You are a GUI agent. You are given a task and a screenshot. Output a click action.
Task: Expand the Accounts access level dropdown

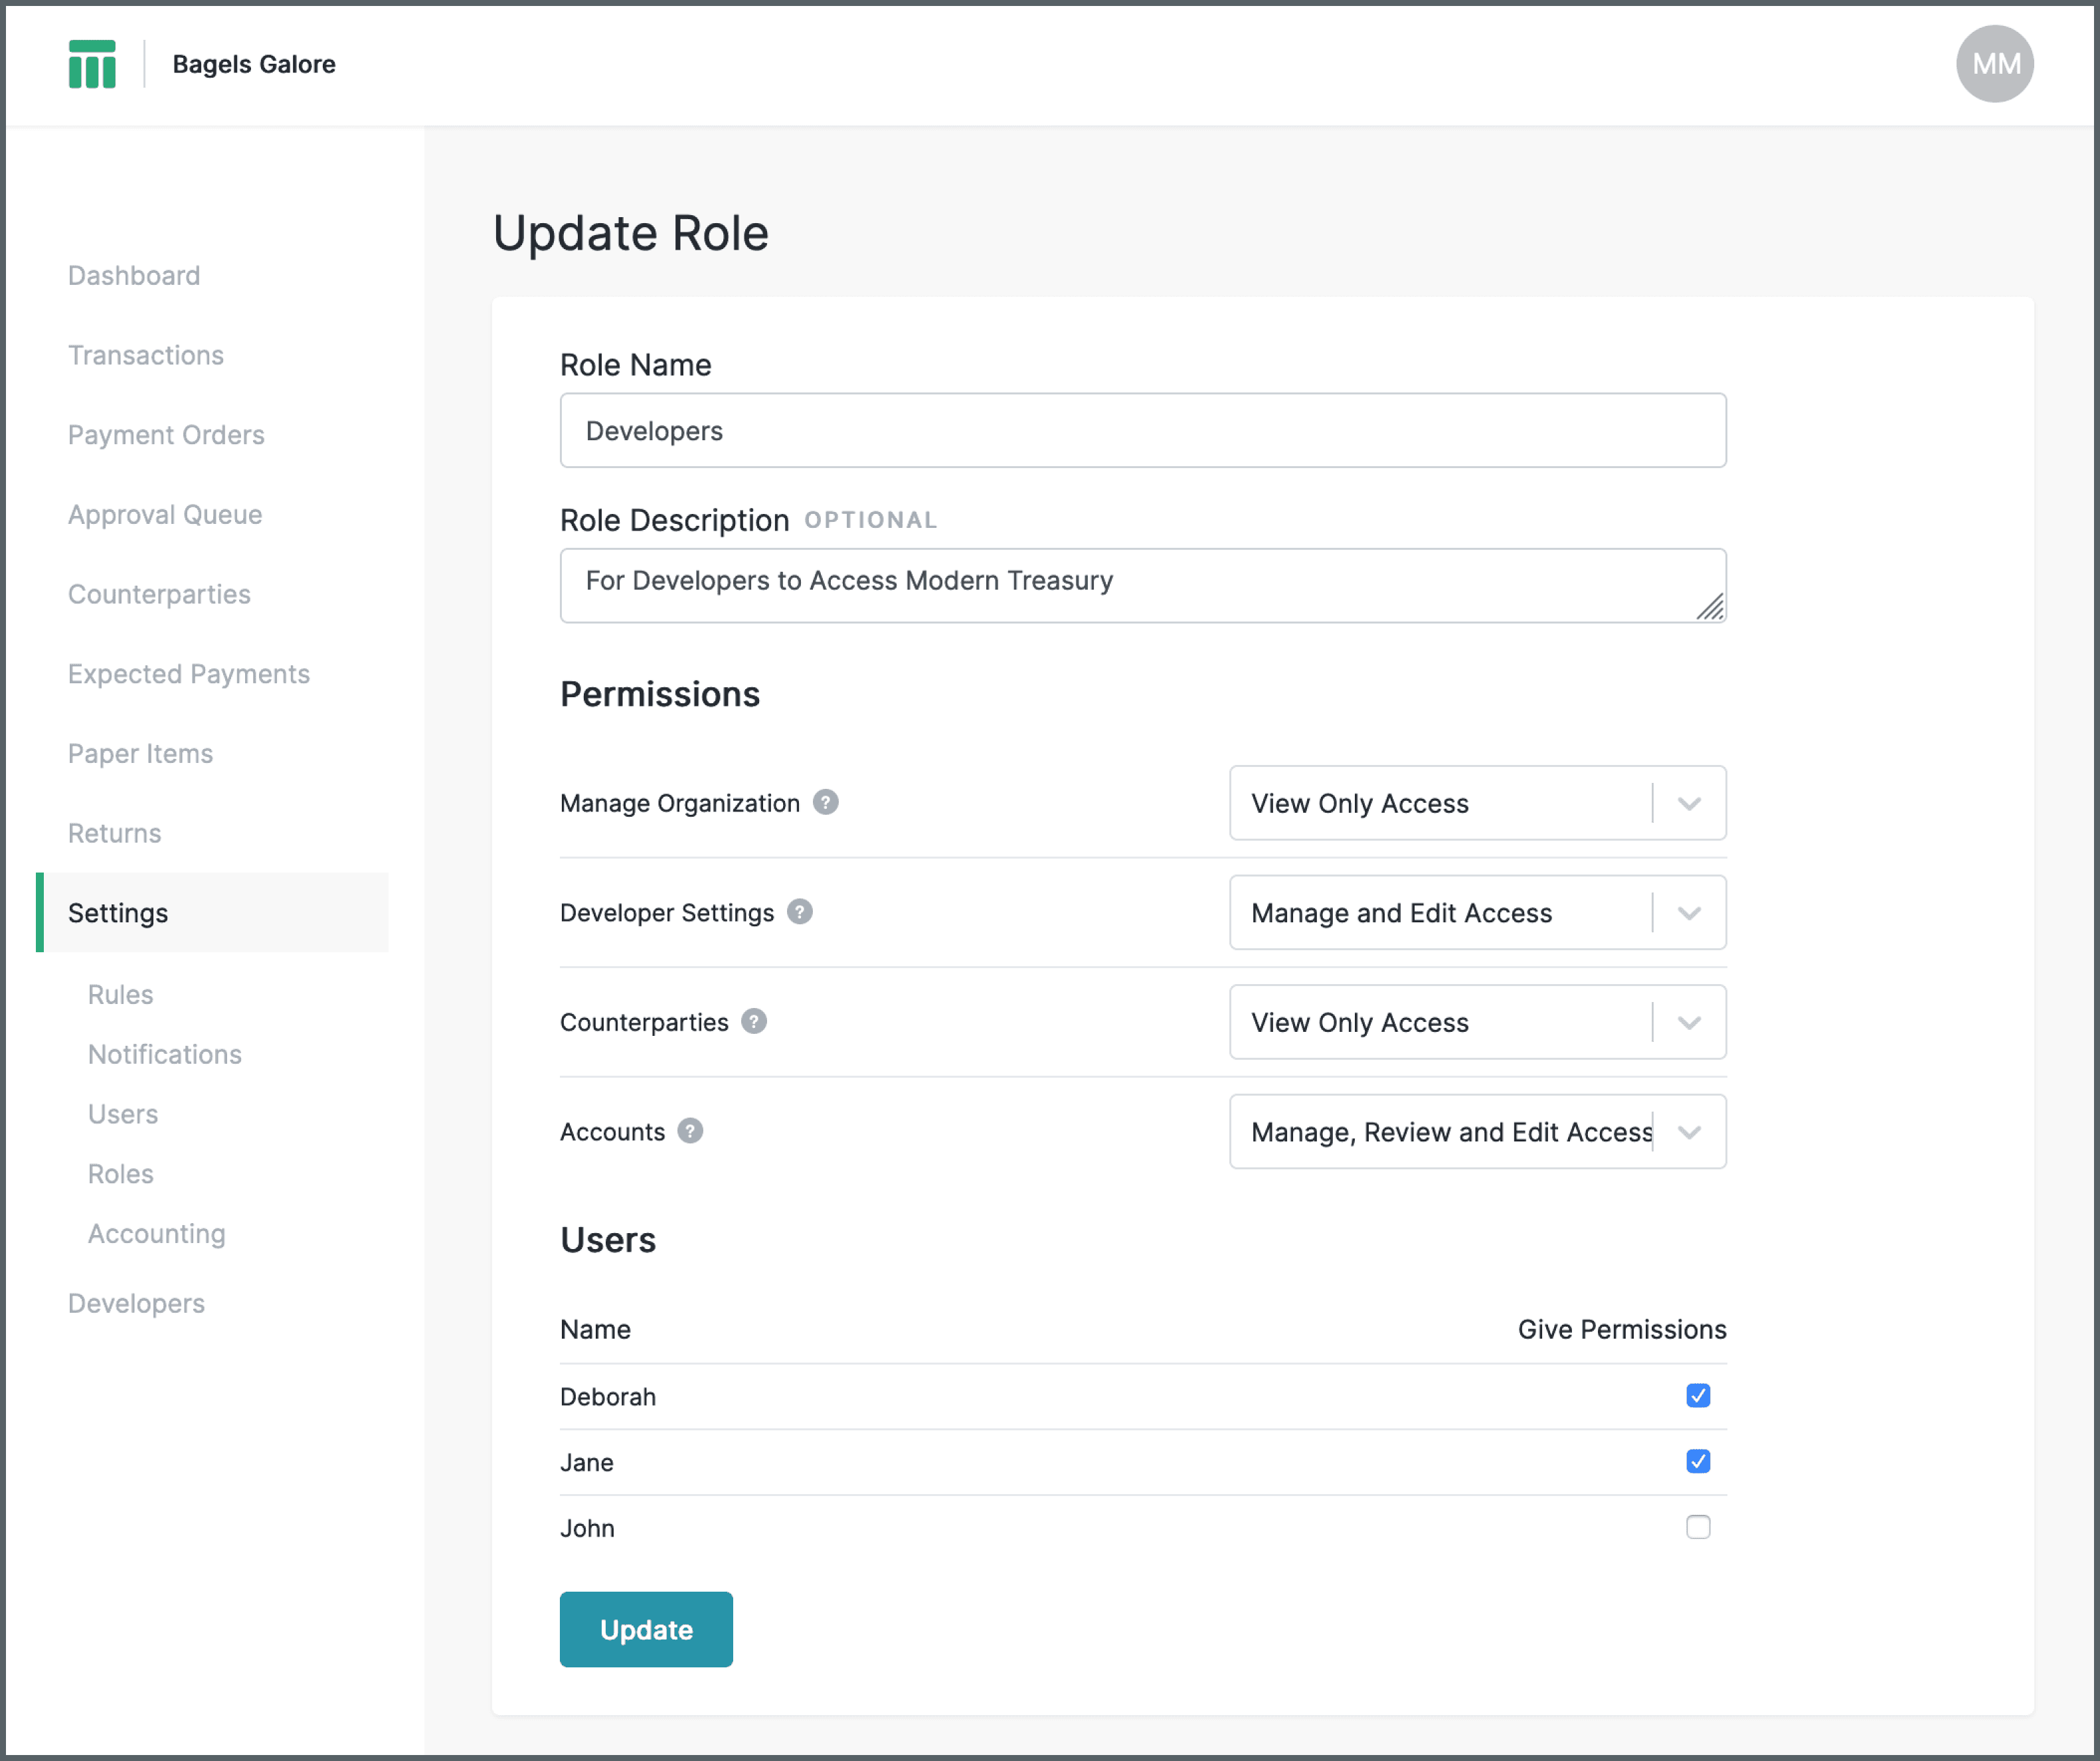coord(1477,1132)
